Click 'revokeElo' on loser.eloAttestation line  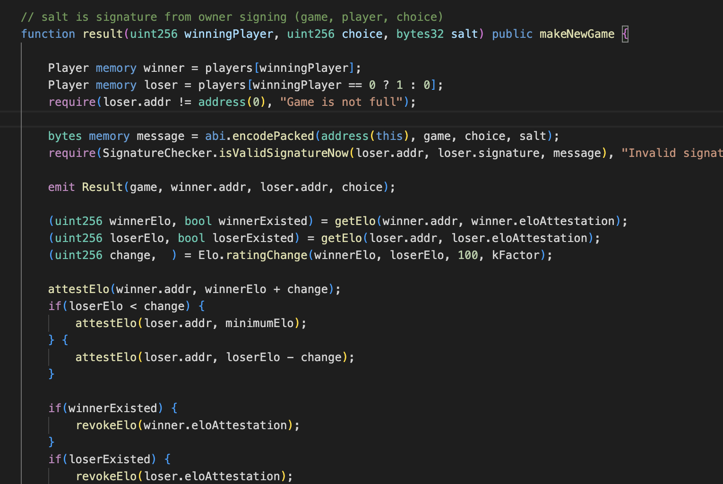pos(106,476)
